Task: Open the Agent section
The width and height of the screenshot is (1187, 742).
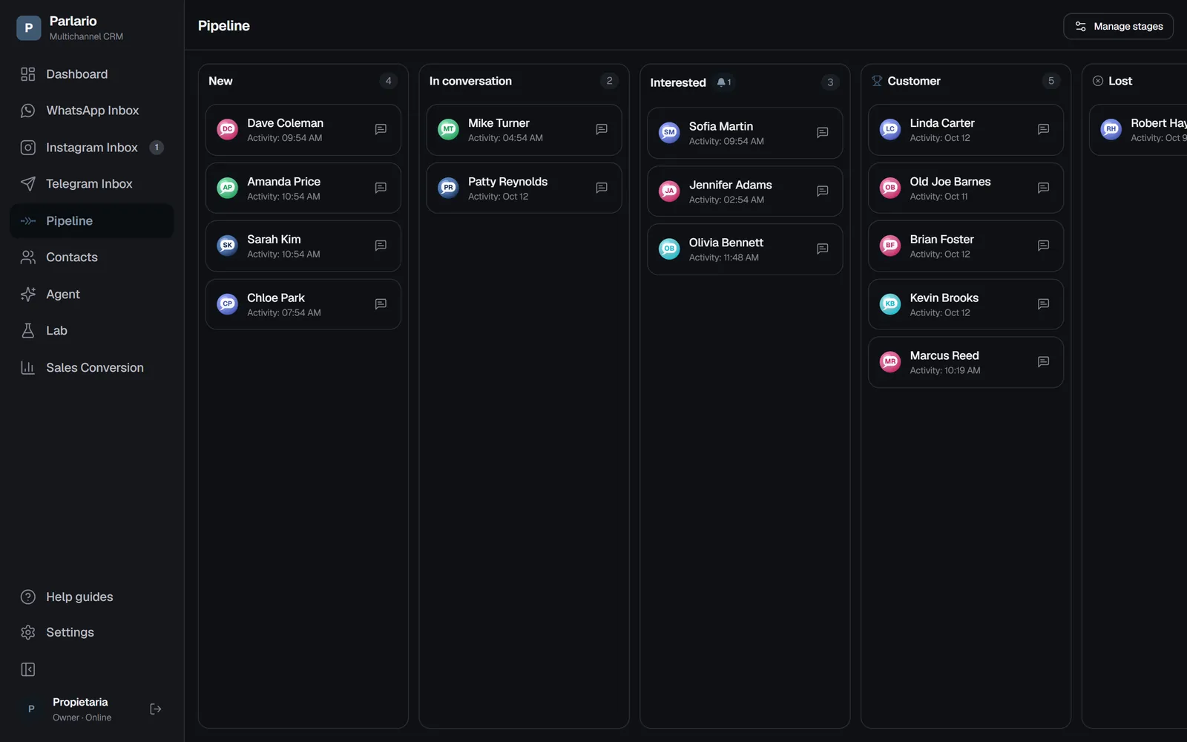Action: coord(92,295)
